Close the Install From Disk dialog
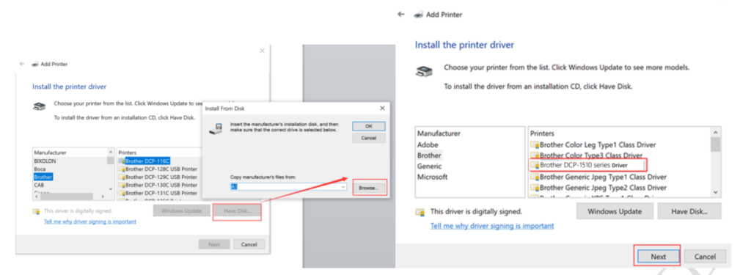Screen dimensions: 751x275 pos(382,109)
